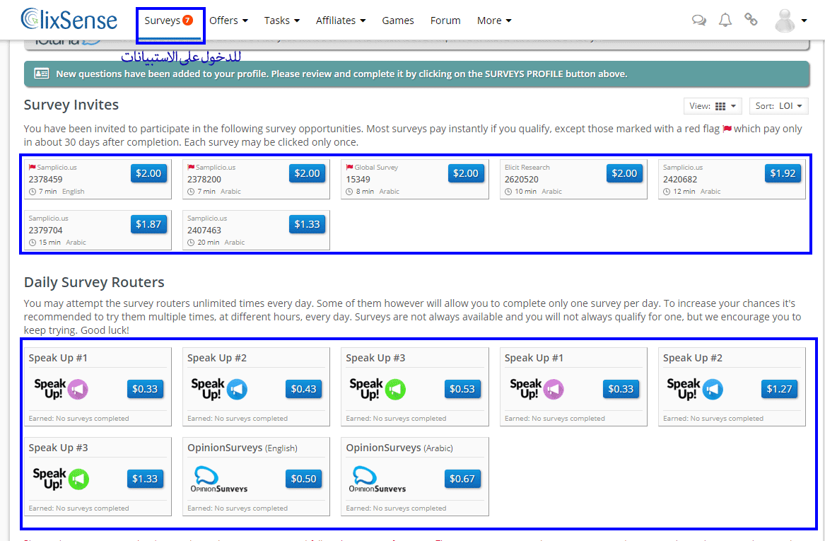Click survey ID 2378459 text

click(45, 180)
